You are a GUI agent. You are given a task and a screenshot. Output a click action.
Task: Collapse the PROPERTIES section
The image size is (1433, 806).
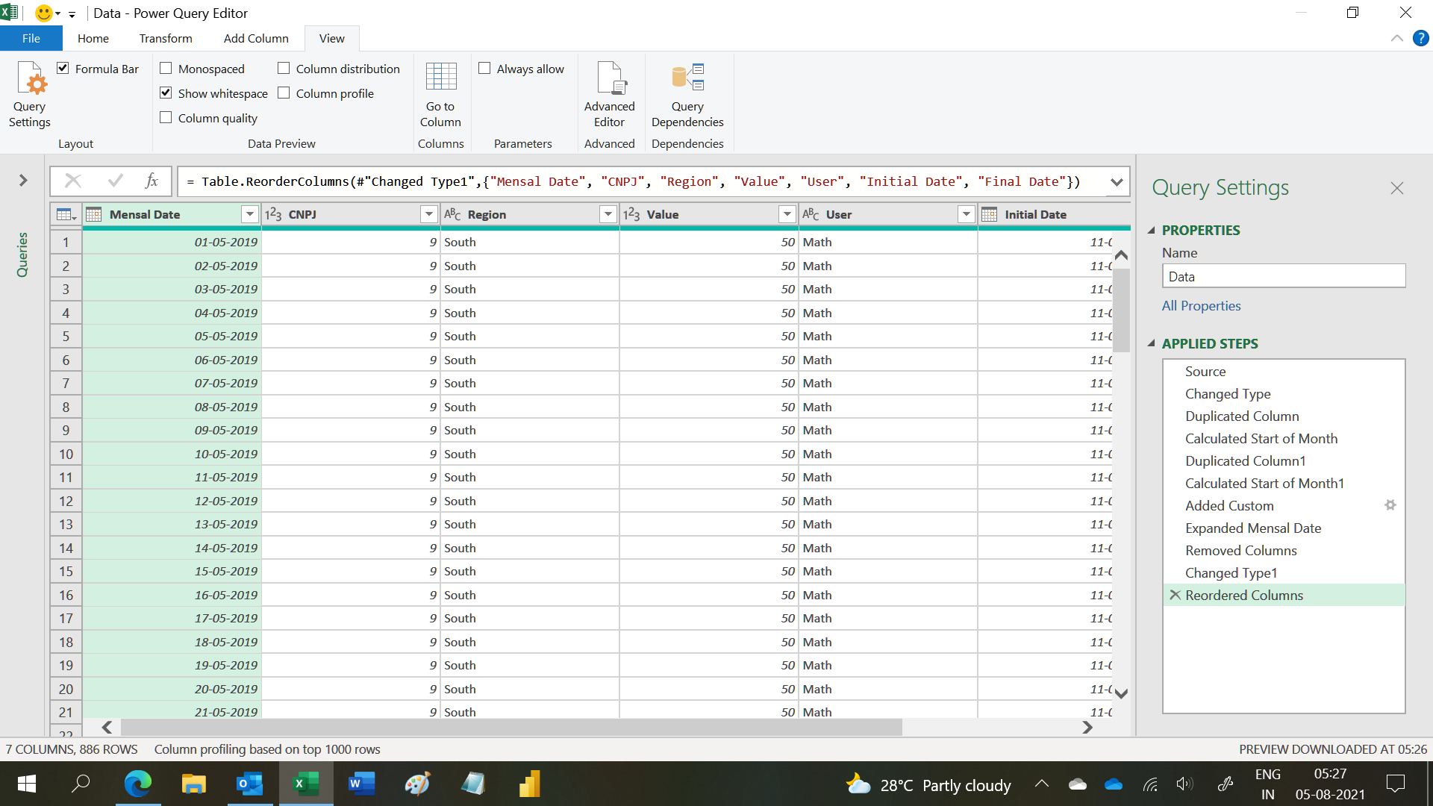coord(1152,231)
